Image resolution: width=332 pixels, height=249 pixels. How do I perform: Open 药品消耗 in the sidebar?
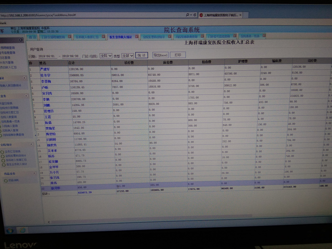click(x=14, y=180)
